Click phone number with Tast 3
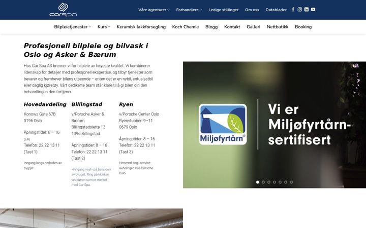Screen dimensions: 366x228 point(137,148)
